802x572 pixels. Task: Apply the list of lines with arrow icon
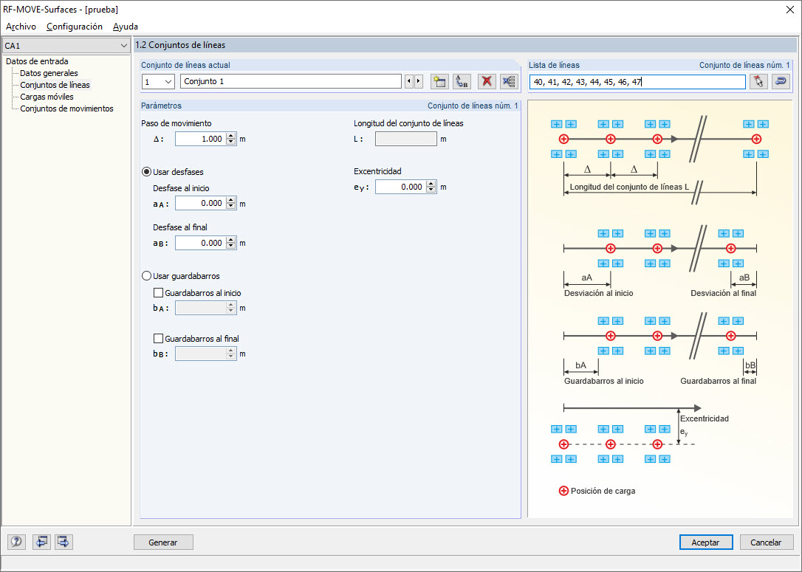coord(781,81)
